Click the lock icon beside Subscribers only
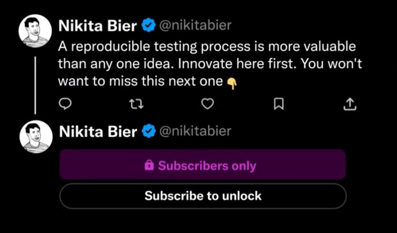Image resolution: width=397 pixels, height=233 pixels. coord(150,165)
